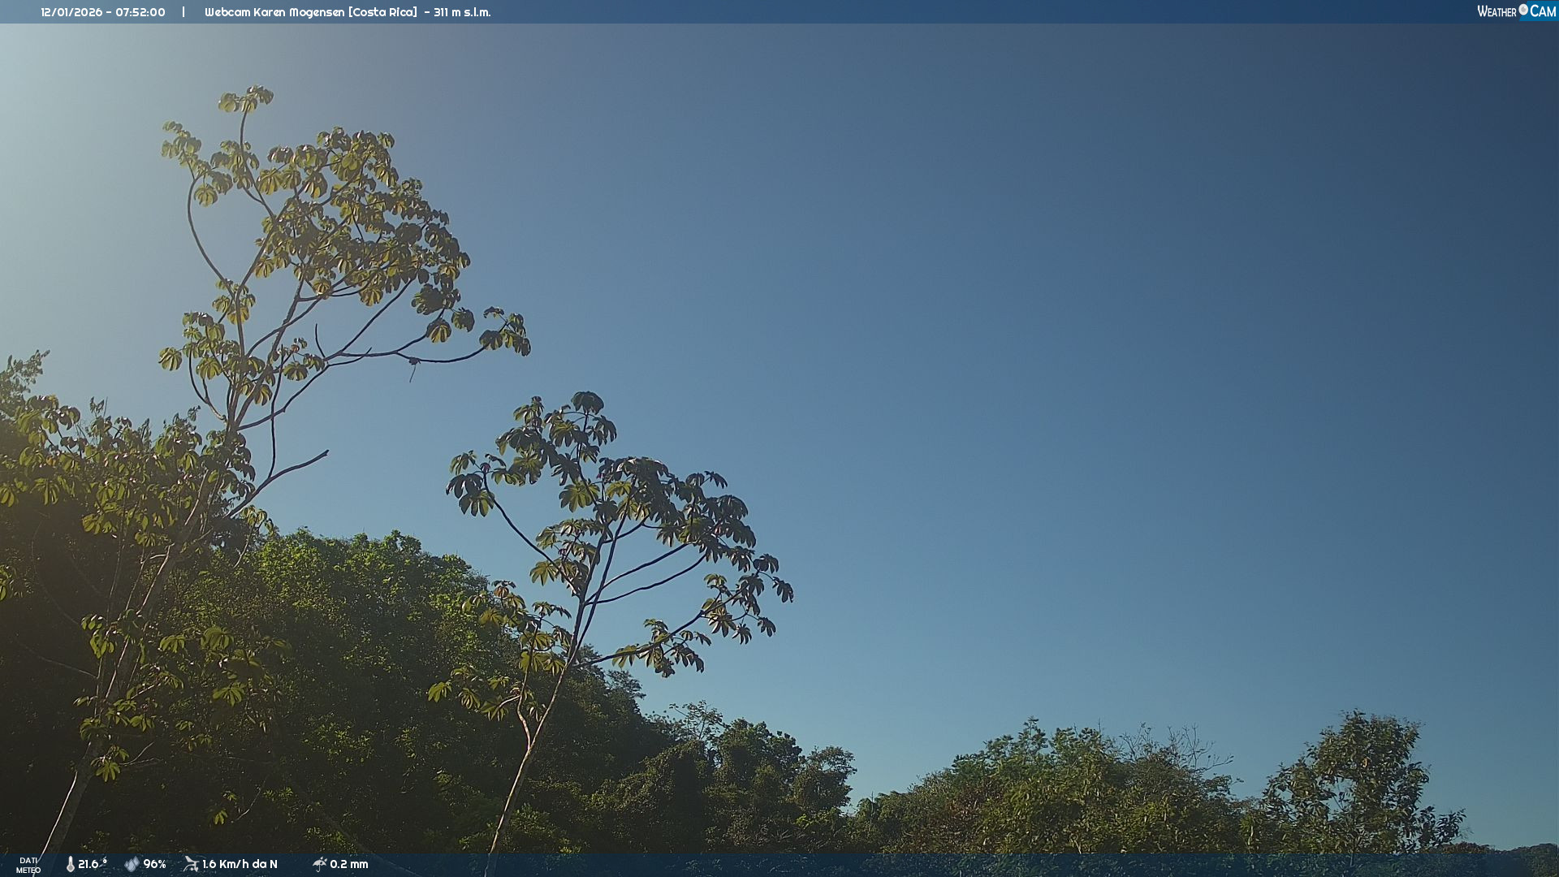Click the DATI METEO label

point(28,865)
